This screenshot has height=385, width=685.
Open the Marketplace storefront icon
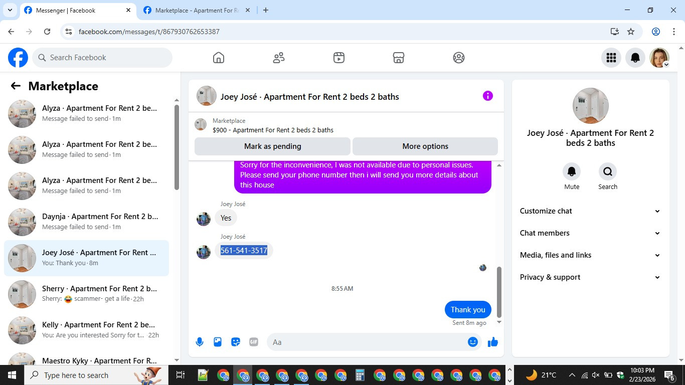click(x=399, y=58)
